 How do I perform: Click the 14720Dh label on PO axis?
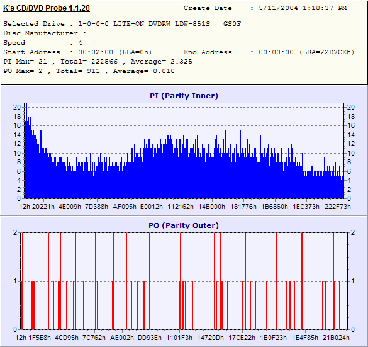[210, 338]
